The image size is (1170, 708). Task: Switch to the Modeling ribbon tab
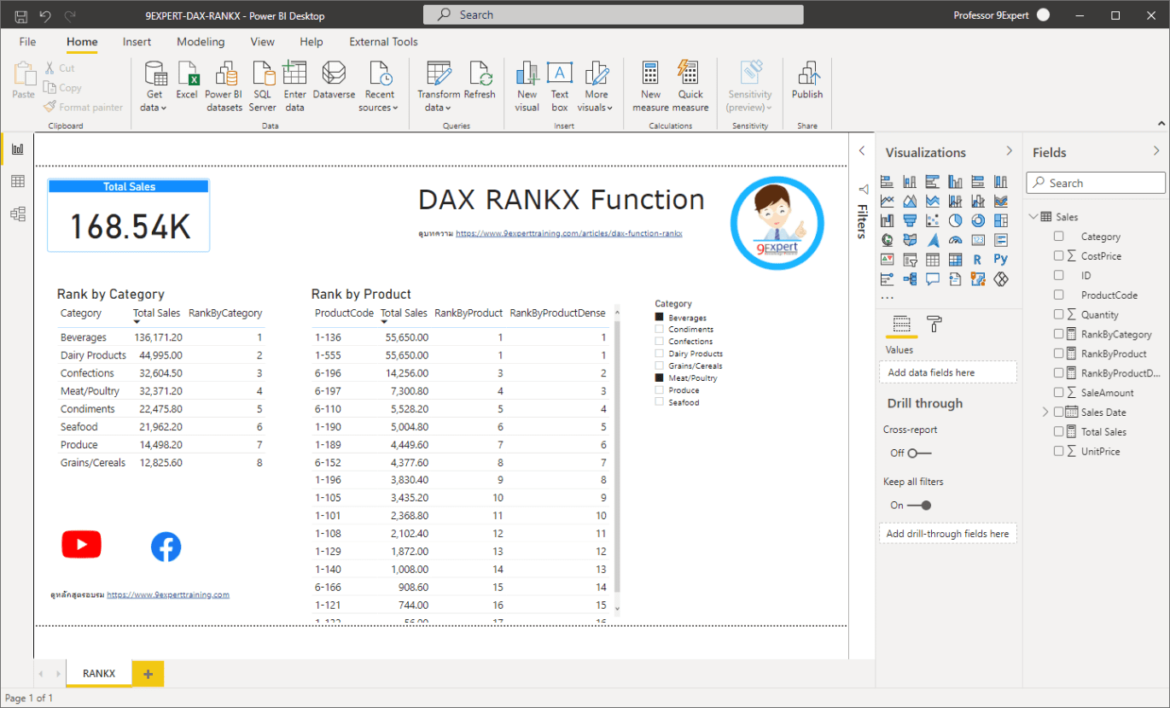coord(200,41)
